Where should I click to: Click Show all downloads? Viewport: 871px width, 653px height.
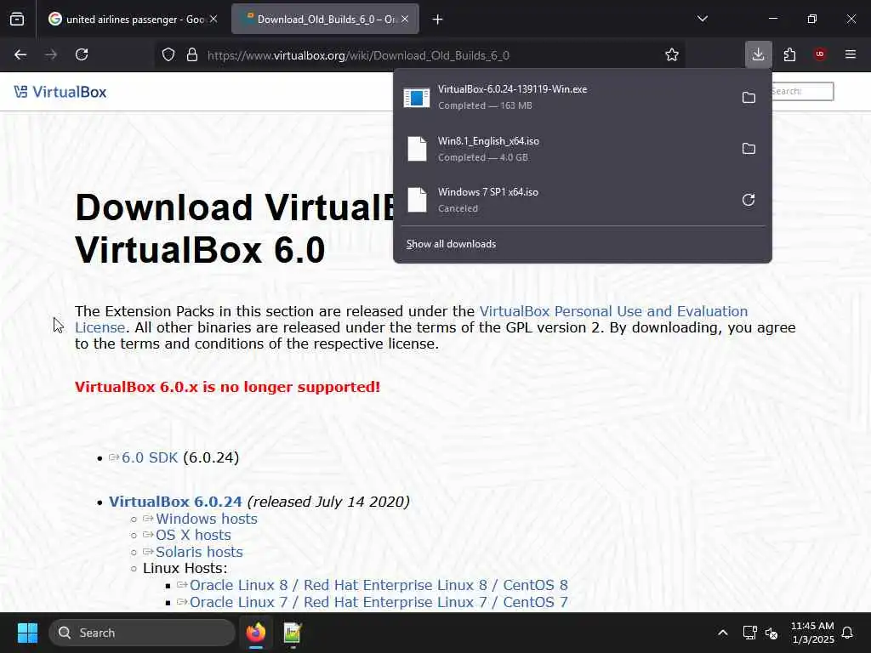point(451,244)
